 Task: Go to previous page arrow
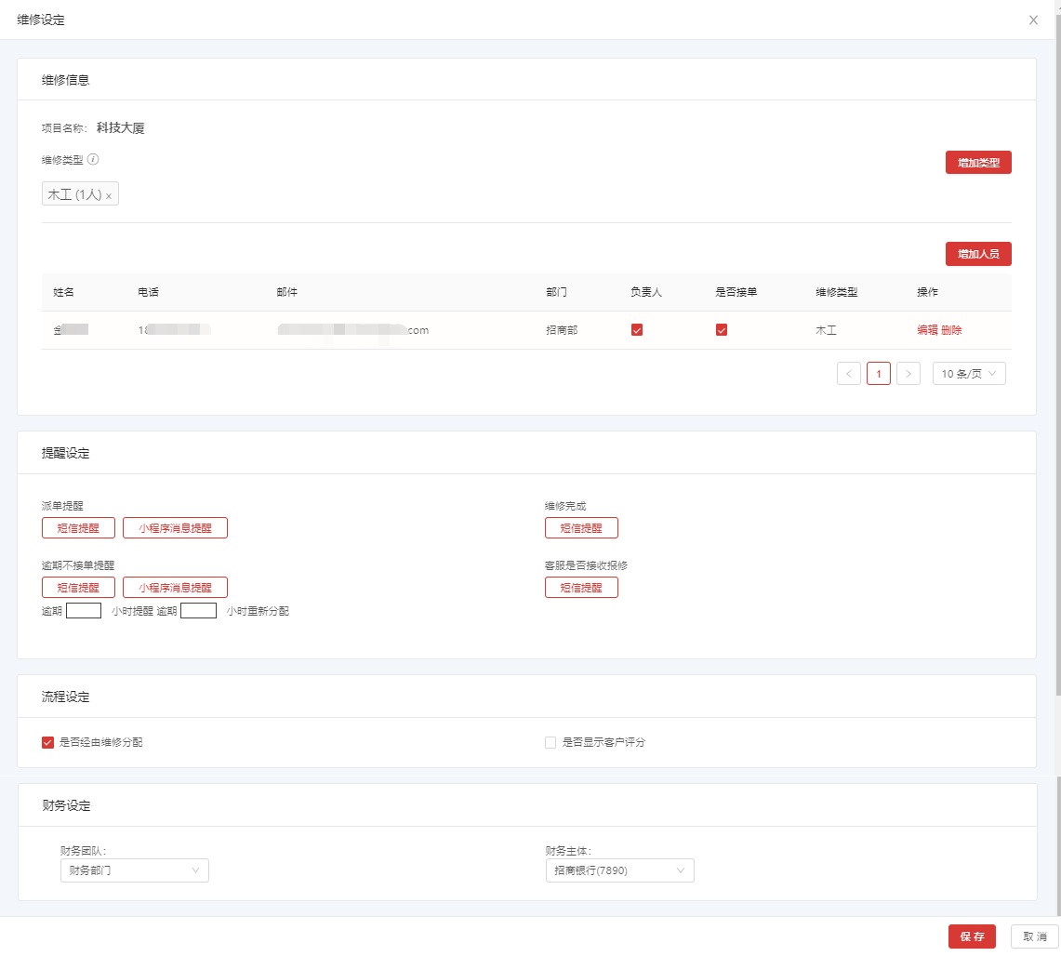[x=848, y=374]
